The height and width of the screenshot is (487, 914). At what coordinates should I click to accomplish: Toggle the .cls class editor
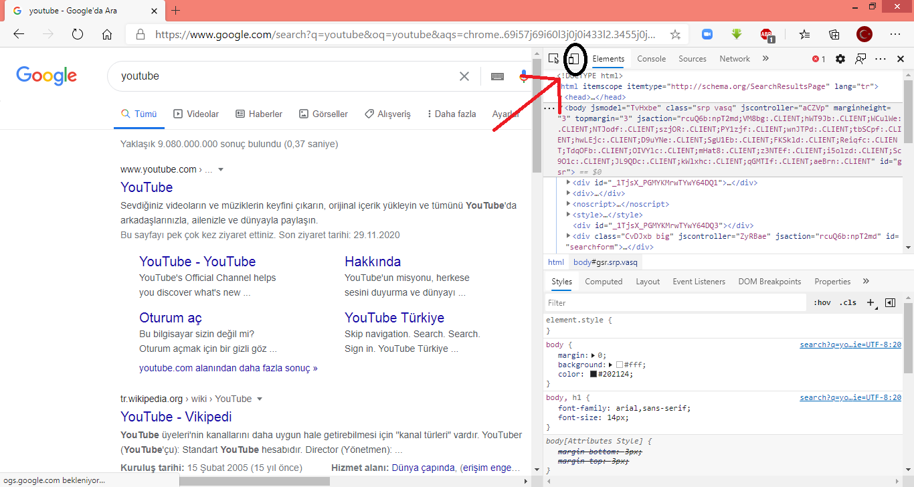[848, 302]
